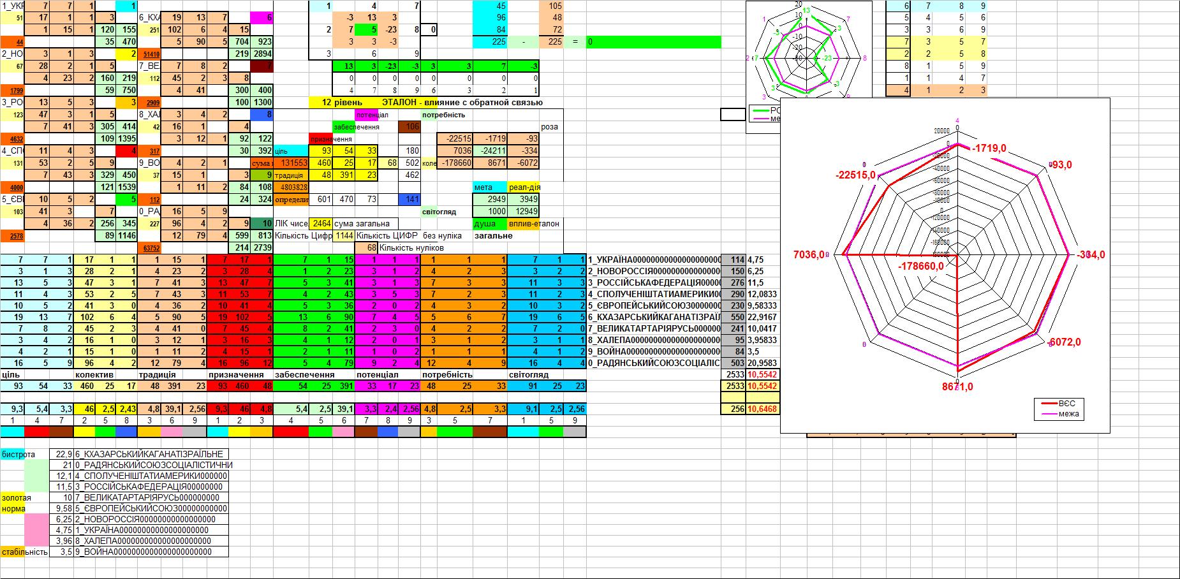The image size is (1180, 579).
Task: Select 9_ВОЙНА row in the ranking list
Action: pyautogui.click(x=151, y=552)
